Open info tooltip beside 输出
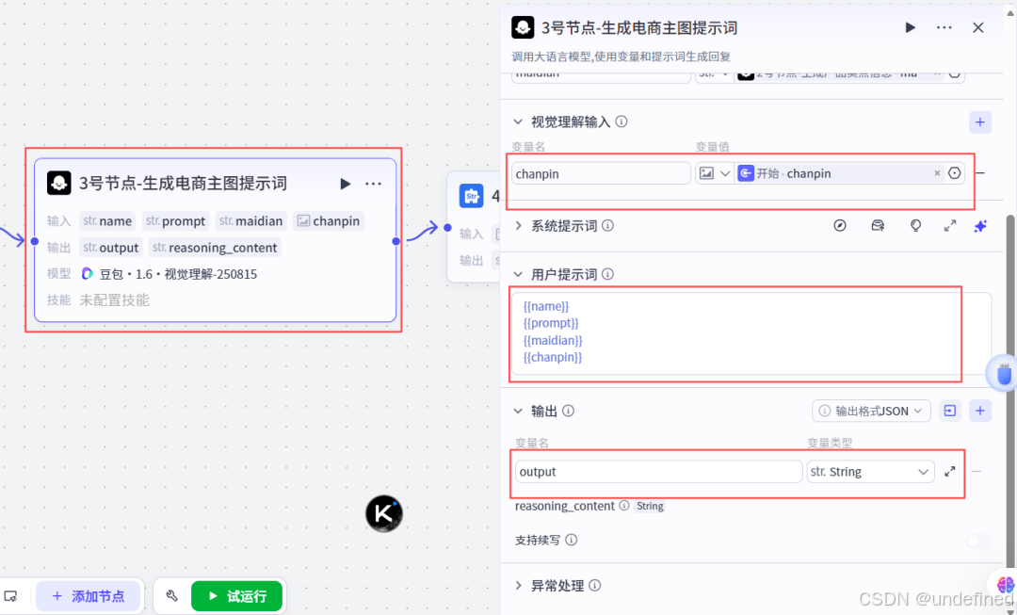The image size is (1017, 615). click(x=568, y=411)
